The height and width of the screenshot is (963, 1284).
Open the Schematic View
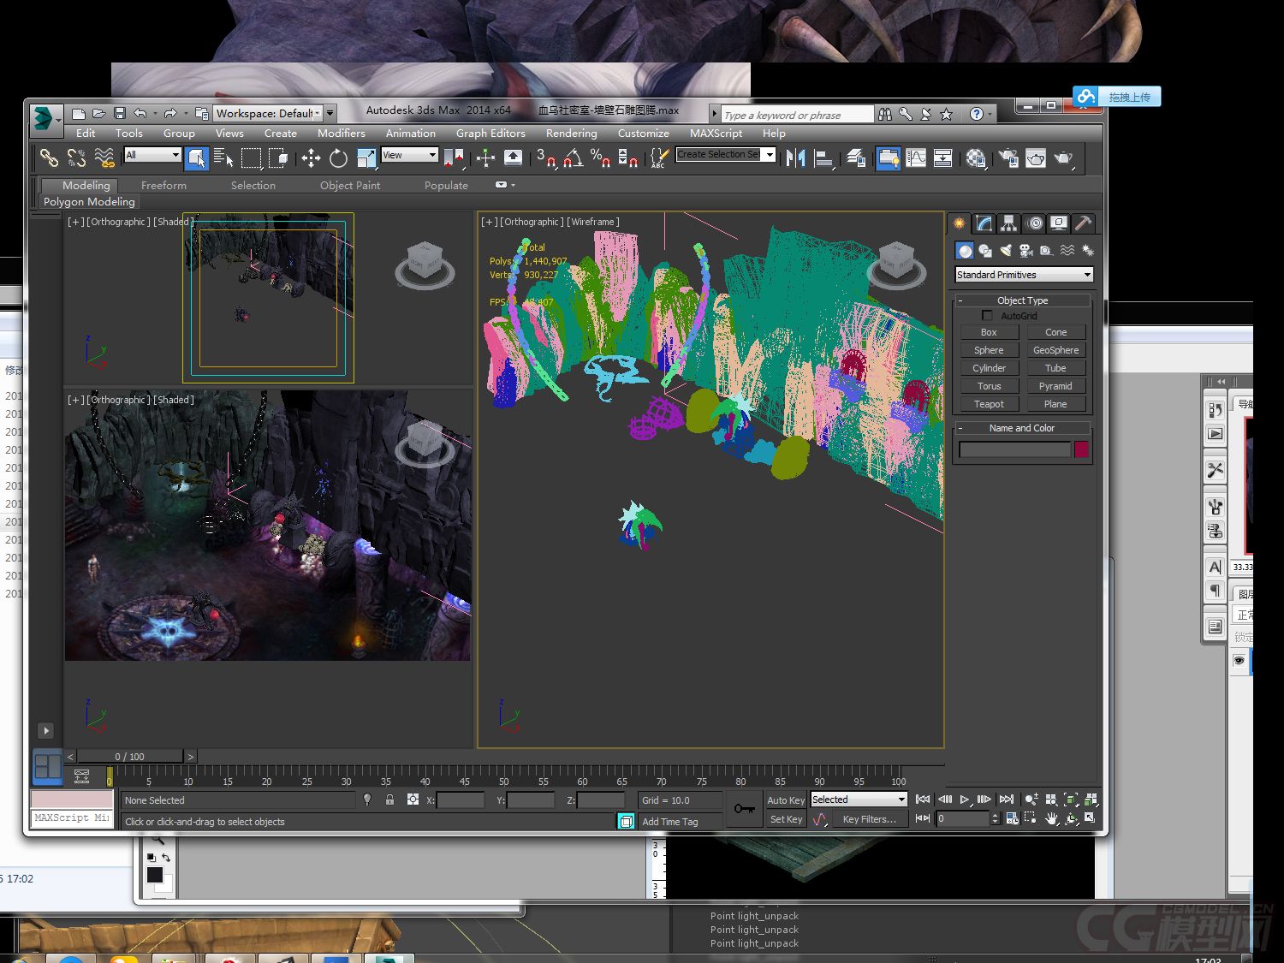point(943,158)
